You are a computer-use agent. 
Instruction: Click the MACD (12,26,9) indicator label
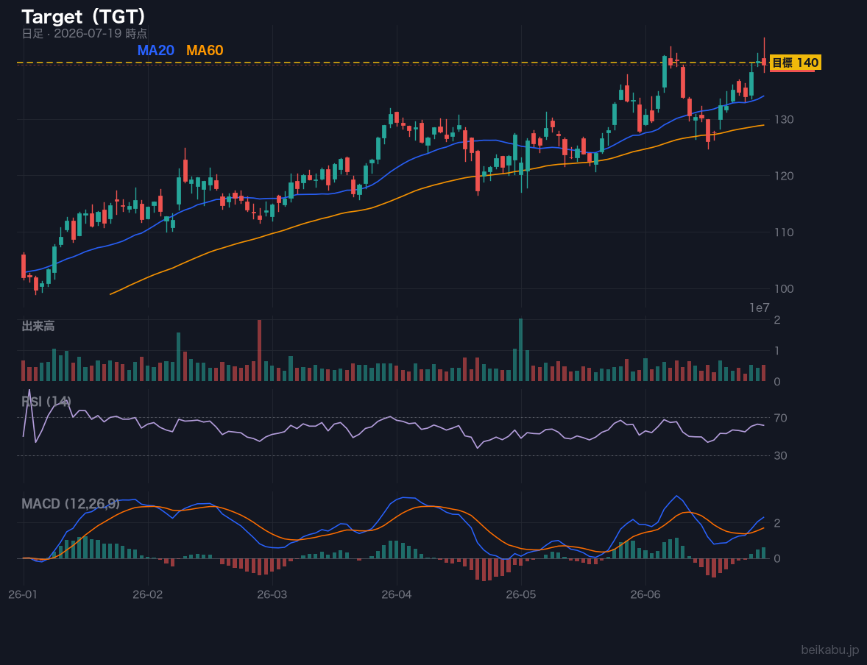pos(71,504)
